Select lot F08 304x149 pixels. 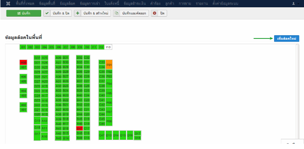coord(109,121)
